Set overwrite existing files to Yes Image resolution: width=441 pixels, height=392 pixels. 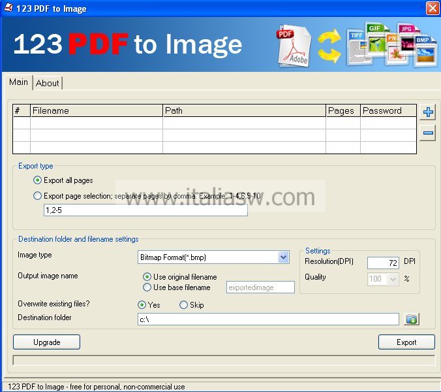coord(149,304)
